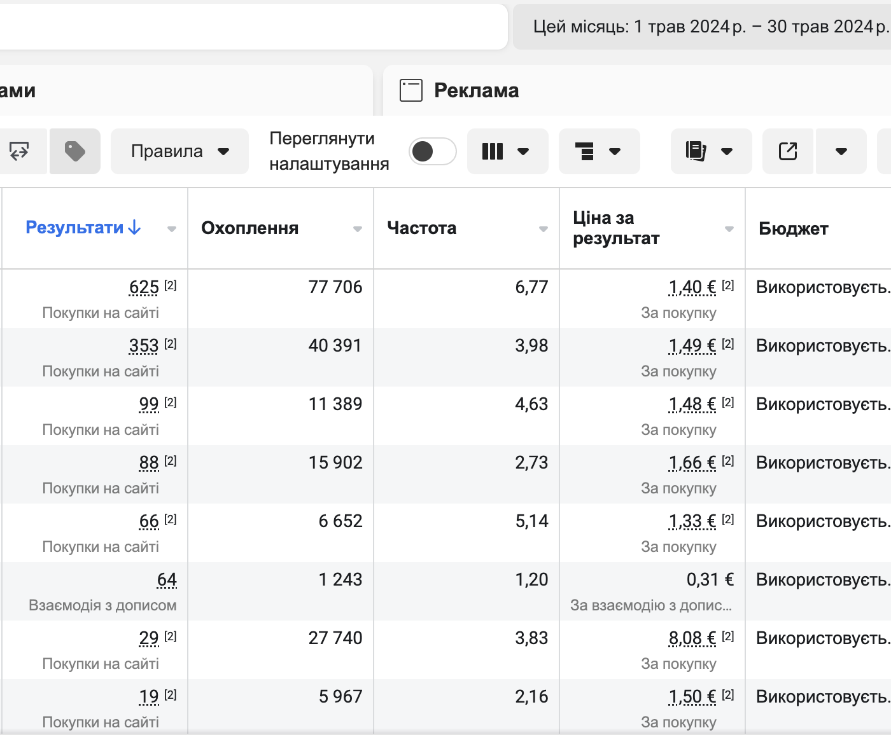This screenshot has width=891, height=735.
Task: Click the Бюджет column header
Action: (794, 229)
